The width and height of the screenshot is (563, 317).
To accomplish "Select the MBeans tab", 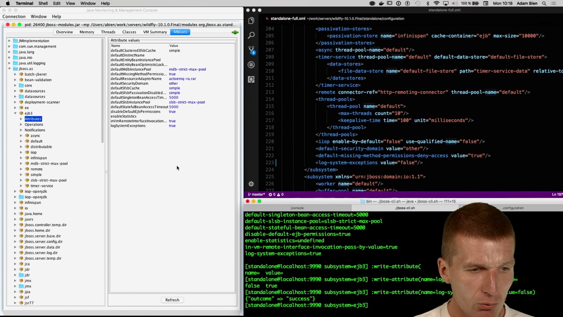I will pos(180,32).
